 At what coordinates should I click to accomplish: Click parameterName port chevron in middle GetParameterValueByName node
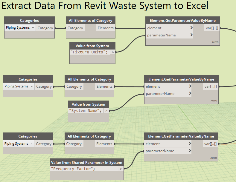click(x=190, y=93)
